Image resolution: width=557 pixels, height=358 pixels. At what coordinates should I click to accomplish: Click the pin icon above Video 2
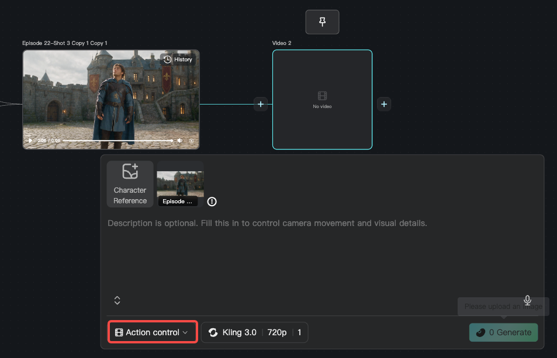point(322,22)
